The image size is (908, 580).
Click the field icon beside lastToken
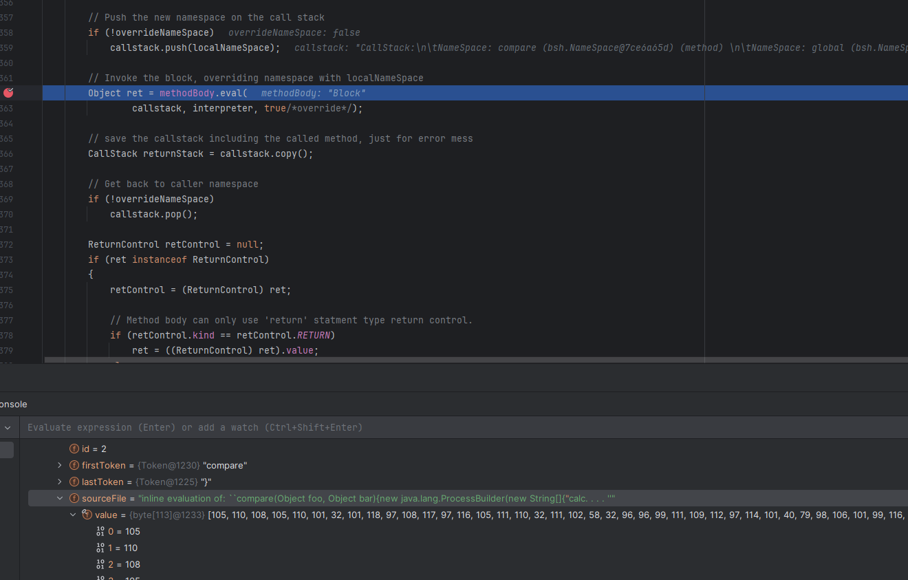point(74,482)
